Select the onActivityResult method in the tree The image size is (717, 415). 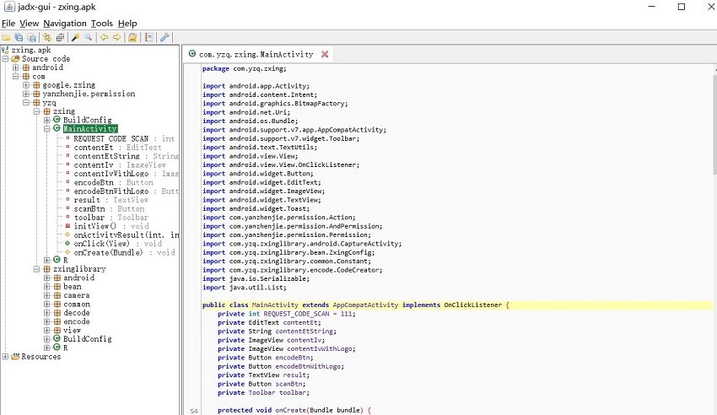pyautogui.click(x=127, y=235)
